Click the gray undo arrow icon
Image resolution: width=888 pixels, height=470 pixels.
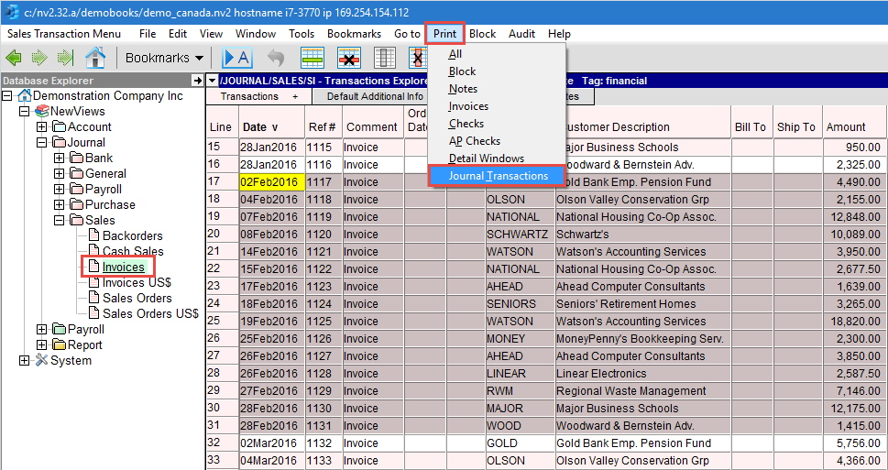tap(276, 58)
